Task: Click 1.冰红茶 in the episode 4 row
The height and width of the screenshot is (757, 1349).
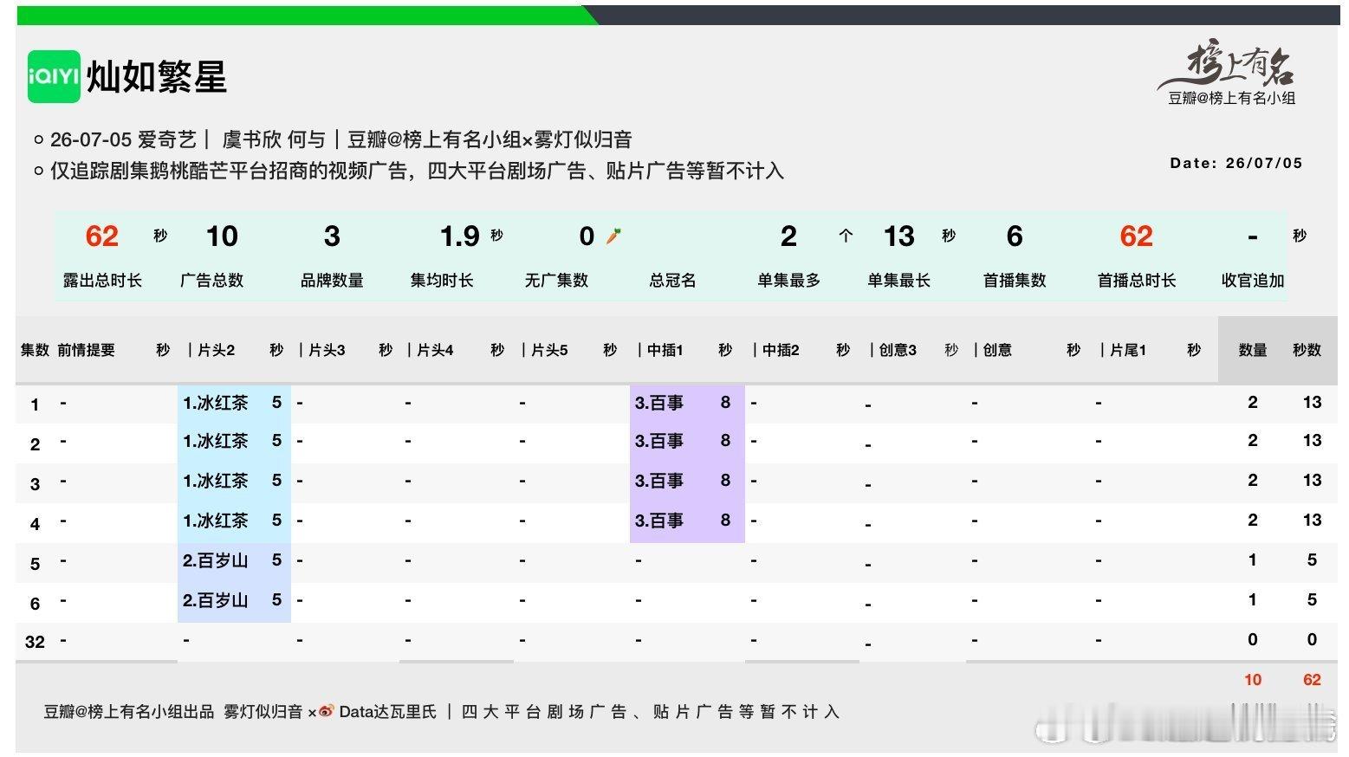Action: tap(216, 521)
